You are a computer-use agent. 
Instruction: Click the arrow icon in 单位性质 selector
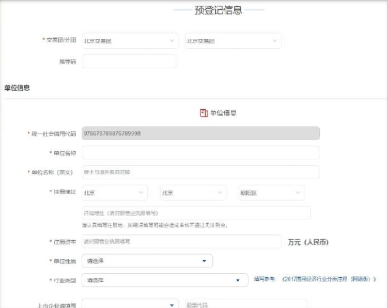point(204,261)
